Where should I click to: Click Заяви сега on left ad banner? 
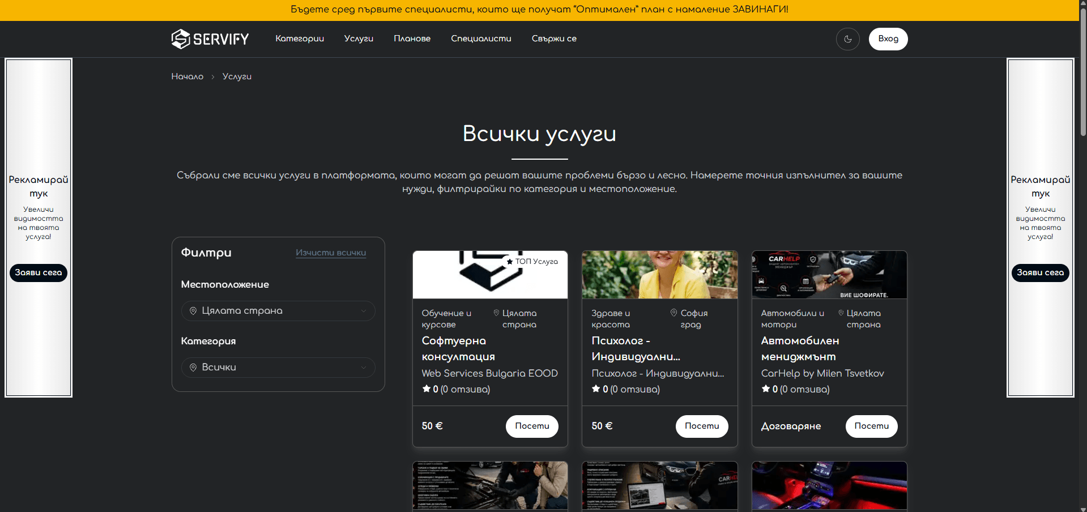point(39,273)
